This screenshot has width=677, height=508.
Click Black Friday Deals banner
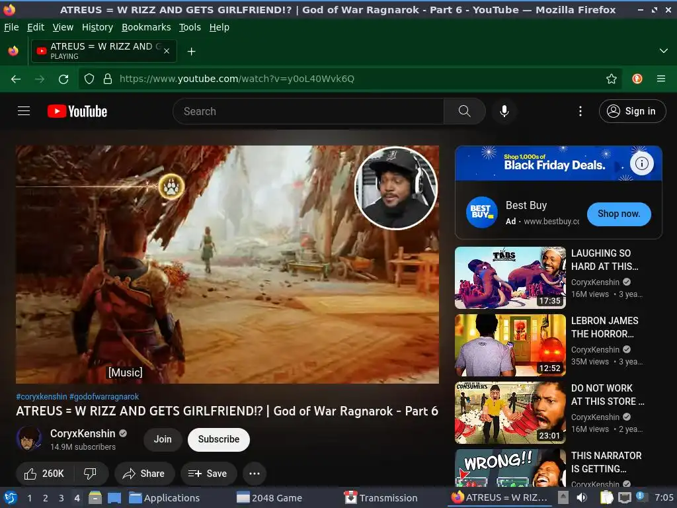558,163
